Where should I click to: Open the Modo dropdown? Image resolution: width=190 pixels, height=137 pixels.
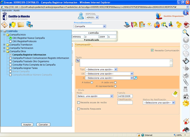click(x=95, y=96)
